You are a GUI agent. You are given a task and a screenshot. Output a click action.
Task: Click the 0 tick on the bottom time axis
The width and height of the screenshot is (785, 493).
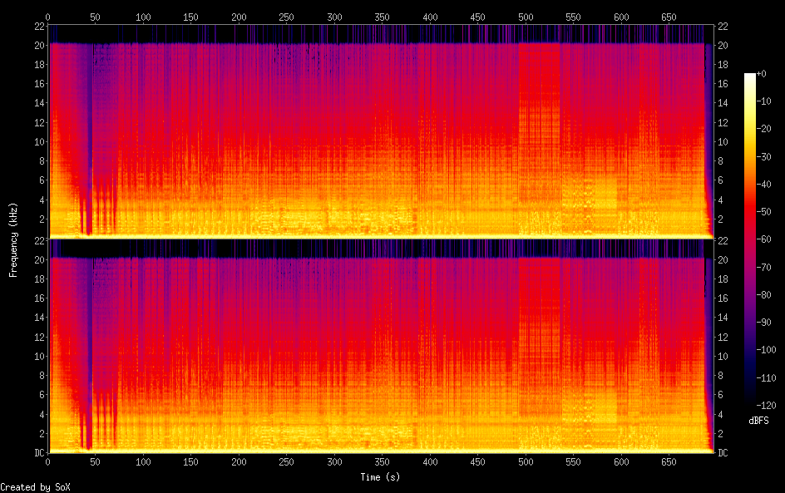coord(48,462)
